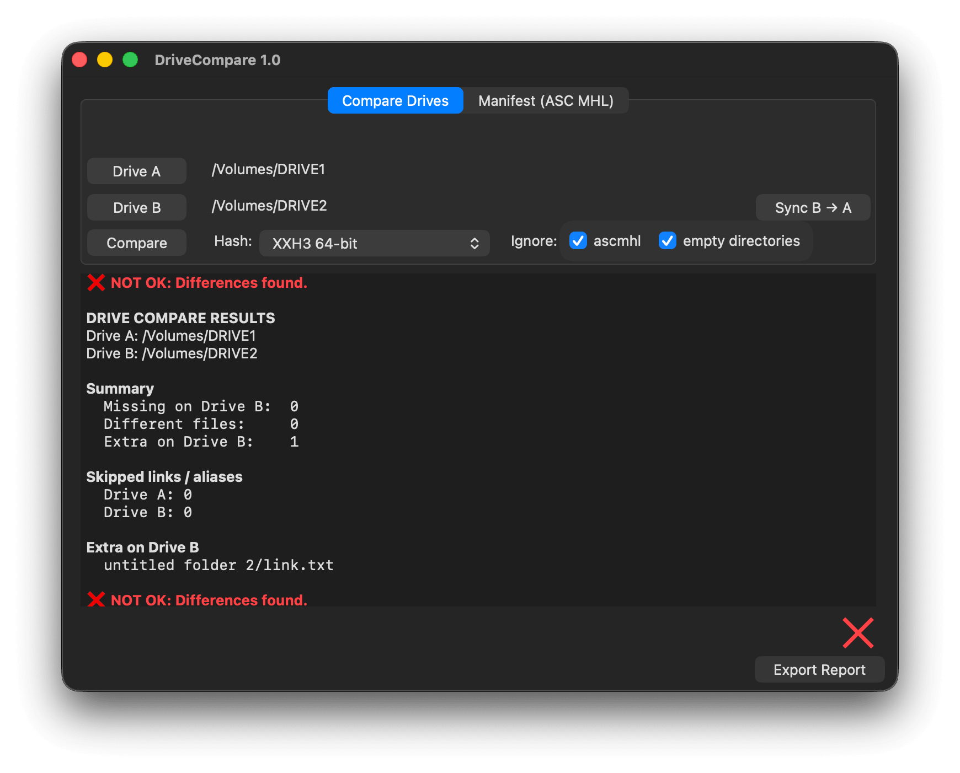Click the /Volumes/DRIVE2 path next to Drive B

tap(270, 206)
